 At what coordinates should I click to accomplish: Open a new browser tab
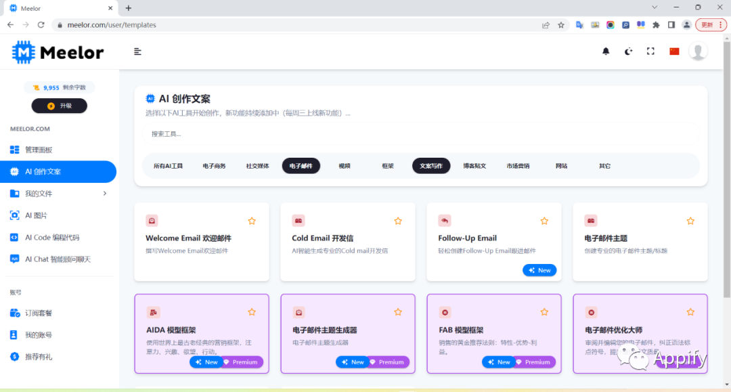[128, 8]
